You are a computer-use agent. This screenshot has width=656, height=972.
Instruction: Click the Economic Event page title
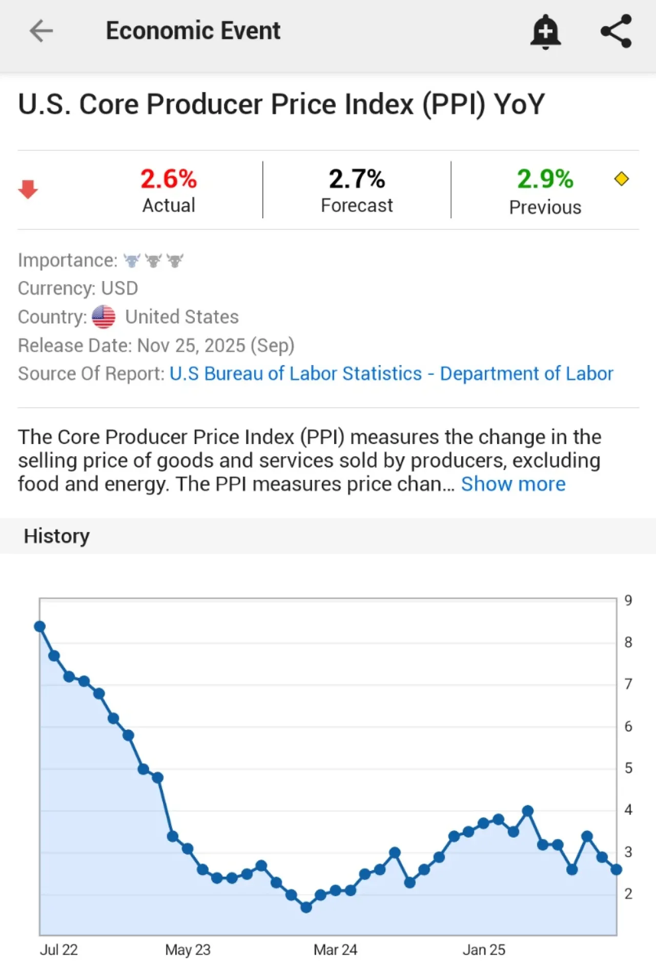click(x=193, y=31)
